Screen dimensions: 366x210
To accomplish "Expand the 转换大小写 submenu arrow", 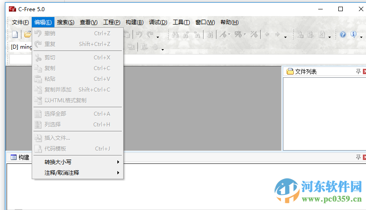I will coord(118,162).
